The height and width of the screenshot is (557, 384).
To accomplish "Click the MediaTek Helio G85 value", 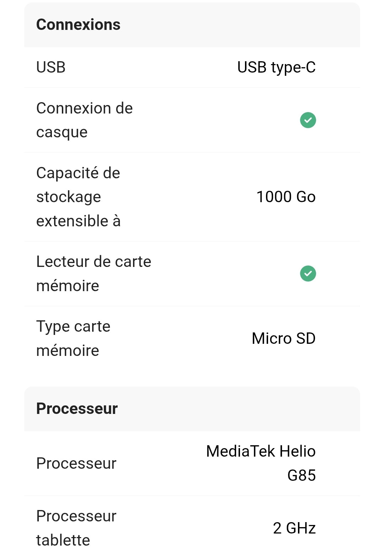I will click(x=261, y=463).
